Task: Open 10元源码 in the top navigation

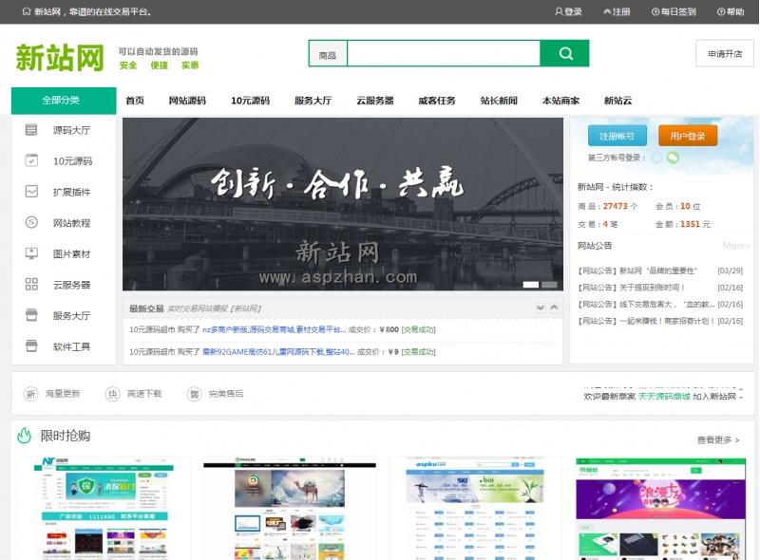Action: [x=250, y=101]
